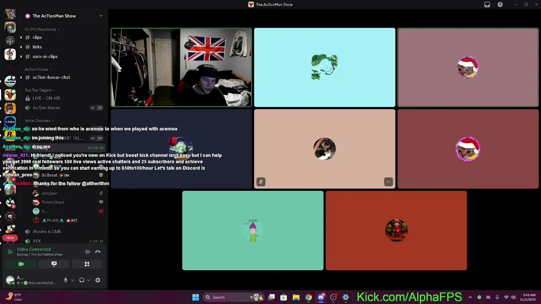Open the evil grin face server icon

10,203
